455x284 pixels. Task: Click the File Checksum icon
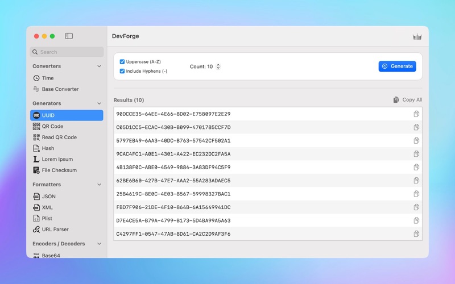tap(36, 170)
